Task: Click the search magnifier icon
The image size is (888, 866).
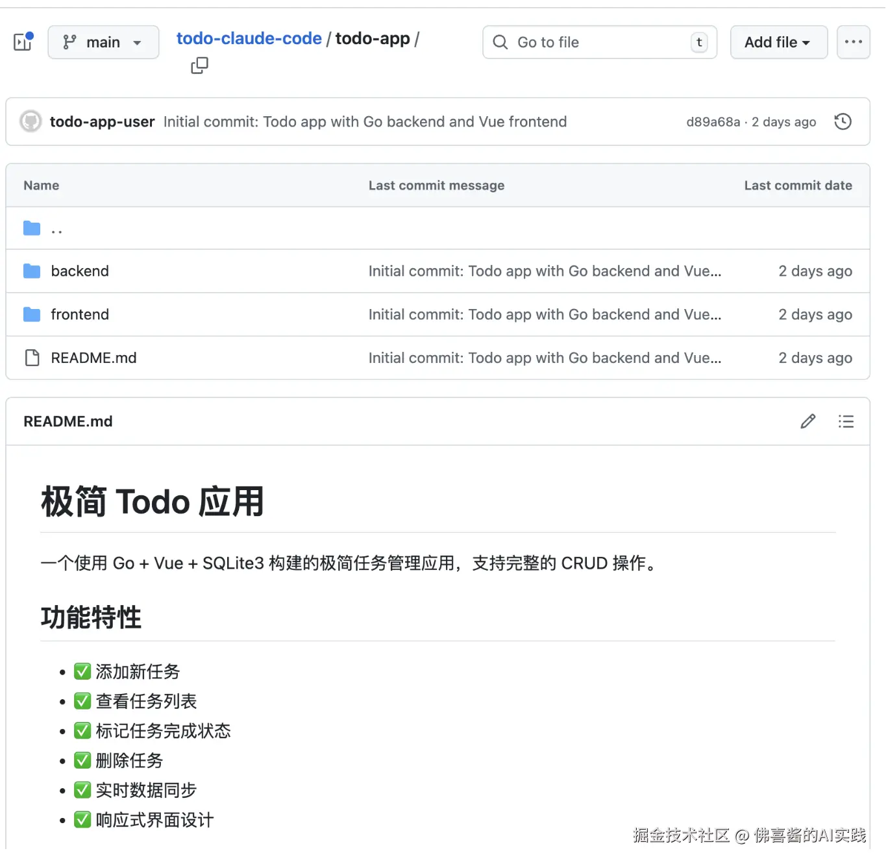Action: pyautogui.click(x=500, y=42)
